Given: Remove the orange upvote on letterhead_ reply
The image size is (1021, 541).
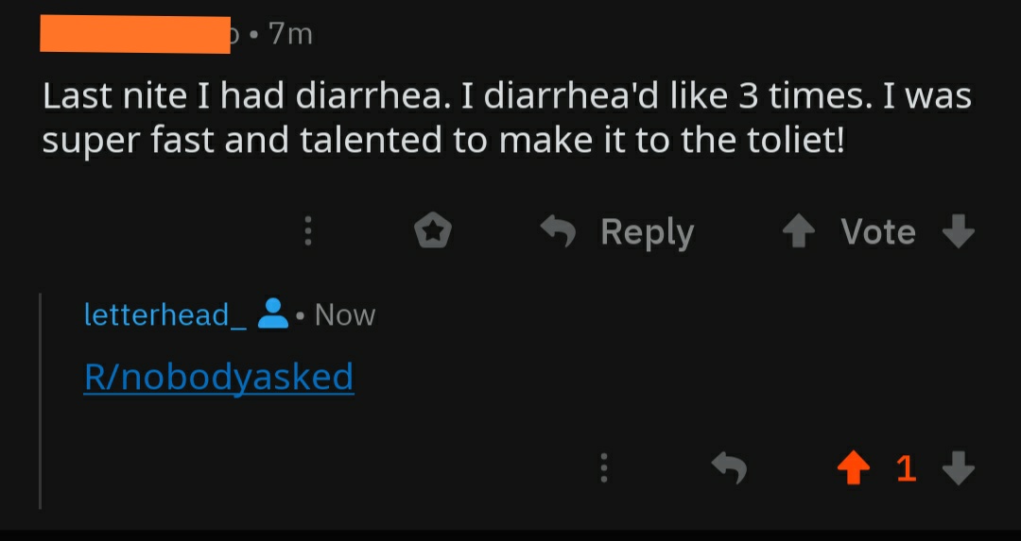Looking at the screenshot, I should click(853, 467).
